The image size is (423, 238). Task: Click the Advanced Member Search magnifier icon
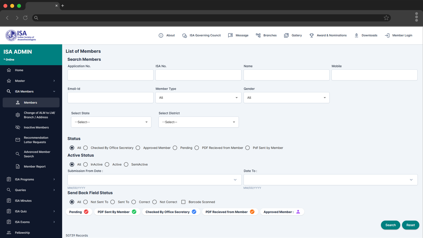pos(18,154)
